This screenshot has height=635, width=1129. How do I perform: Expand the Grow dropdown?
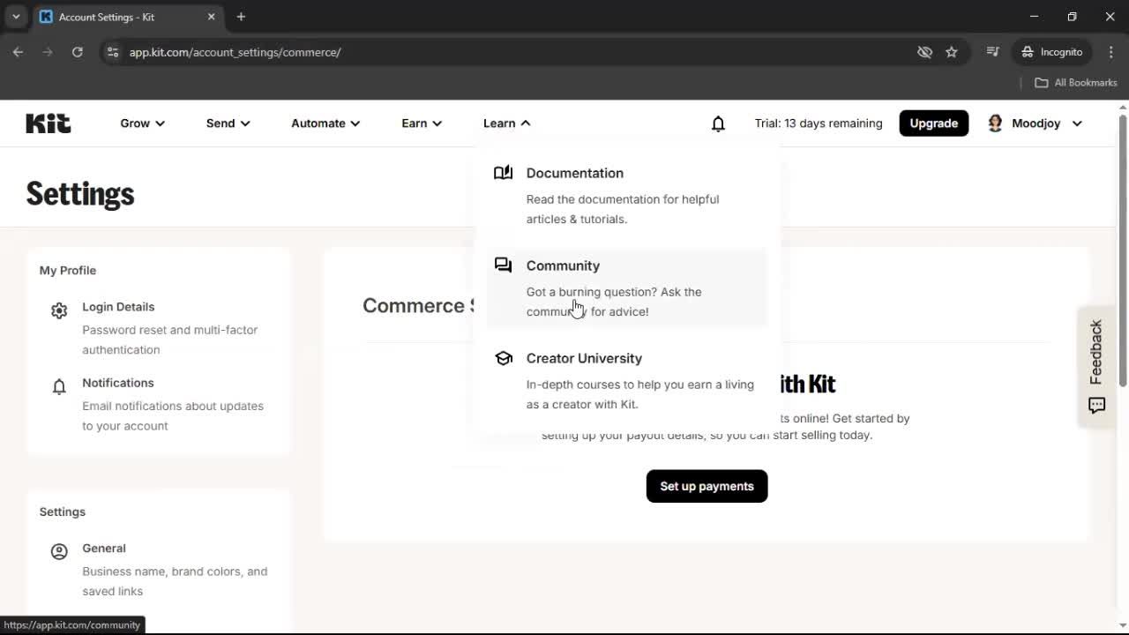(x=141, y=123)
